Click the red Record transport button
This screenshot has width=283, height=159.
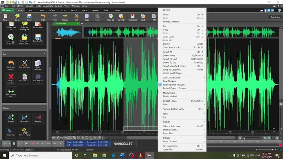[x=33, y=143]
